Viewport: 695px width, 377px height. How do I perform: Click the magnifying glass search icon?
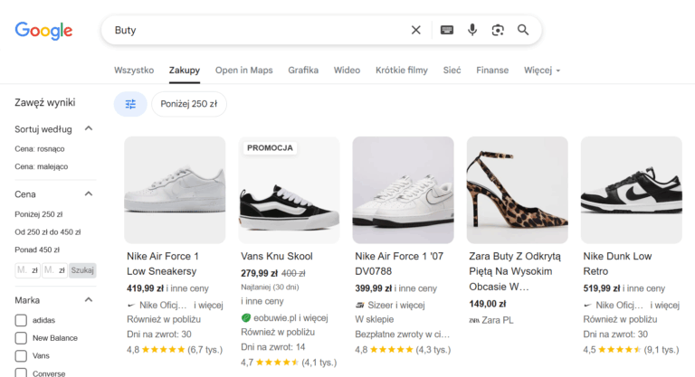523,30
